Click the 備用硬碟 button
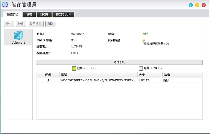 click(36, 24)
